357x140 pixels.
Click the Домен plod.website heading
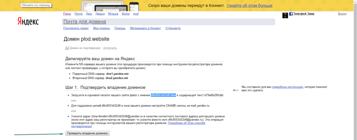click(86, 39)
